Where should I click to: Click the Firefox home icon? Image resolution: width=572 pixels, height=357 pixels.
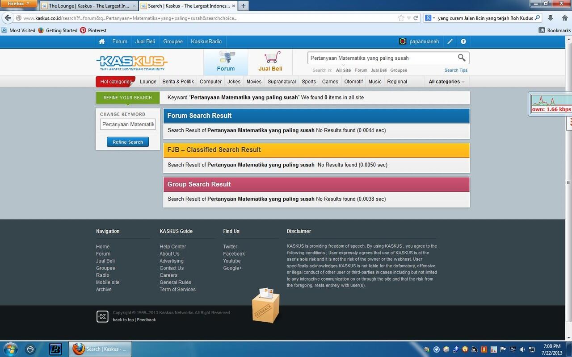coord(565,18)
